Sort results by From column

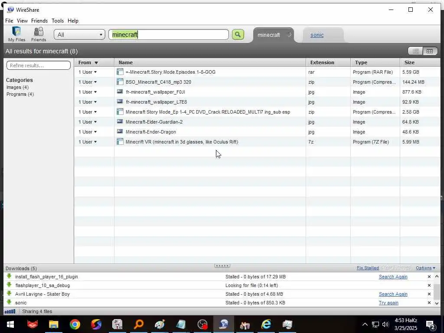click(94, 62)
